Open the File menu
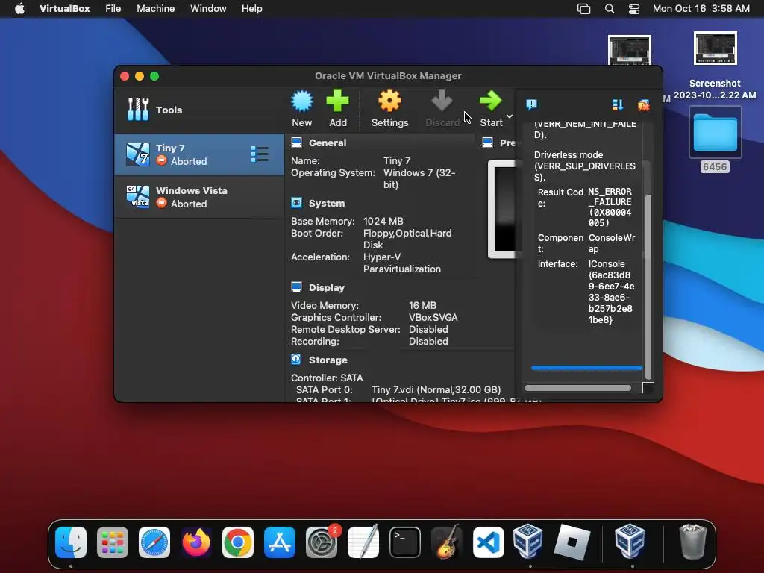 pyautogui.click(x=113, y=9)
